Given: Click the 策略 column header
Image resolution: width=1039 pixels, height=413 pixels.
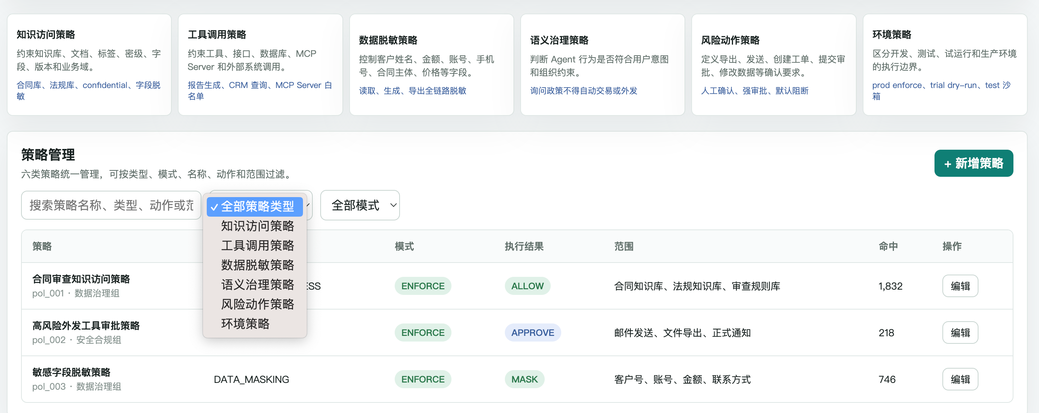Looking at the screenshot, I should (42, 246).
